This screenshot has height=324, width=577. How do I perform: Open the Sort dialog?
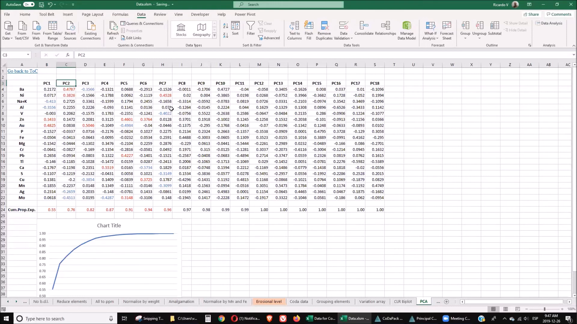tap(235, 28)
